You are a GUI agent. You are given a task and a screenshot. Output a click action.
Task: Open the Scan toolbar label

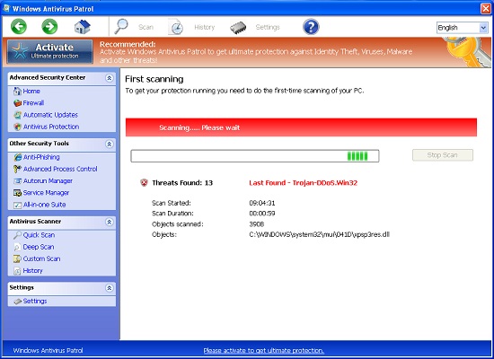pyautogui.click(x=146, y=27)
